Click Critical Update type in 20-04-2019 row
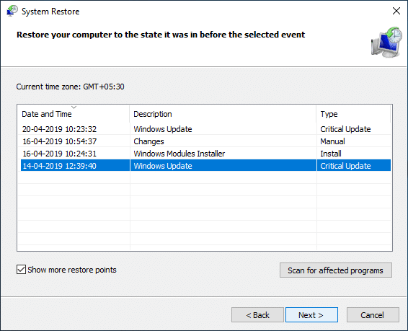The height and width of the screenshot is (331, 408). point(345,129)
